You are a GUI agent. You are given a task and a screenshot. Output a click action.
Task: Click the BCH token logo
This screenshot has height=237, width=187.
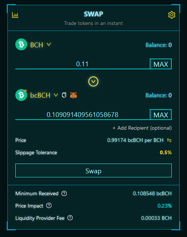coord(21,44)
